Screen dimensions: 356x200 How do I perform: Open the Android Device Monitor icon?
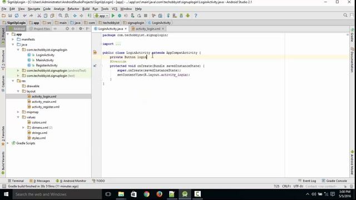pos(188,16)
